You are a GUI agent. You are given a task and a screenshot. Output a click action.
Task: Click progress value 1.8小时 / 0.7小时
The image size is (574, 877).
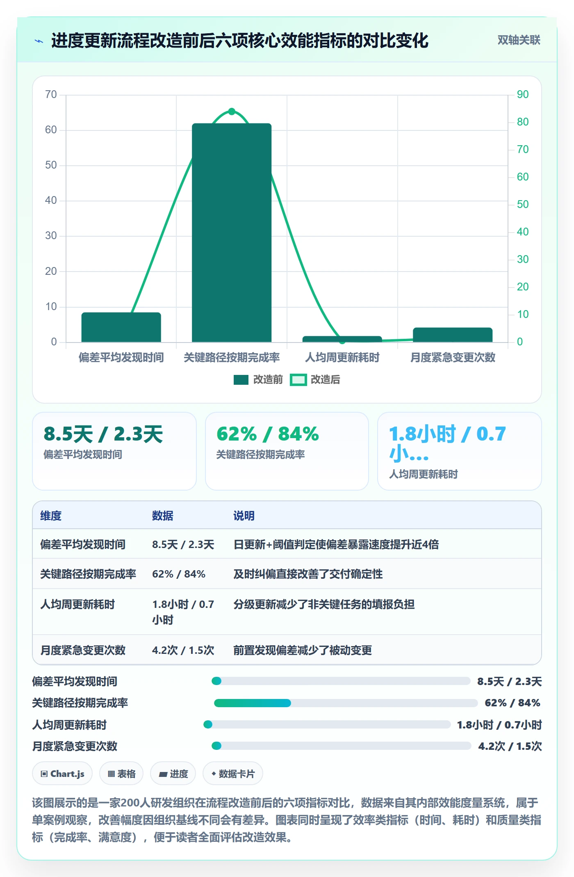[x=499, y=725]
